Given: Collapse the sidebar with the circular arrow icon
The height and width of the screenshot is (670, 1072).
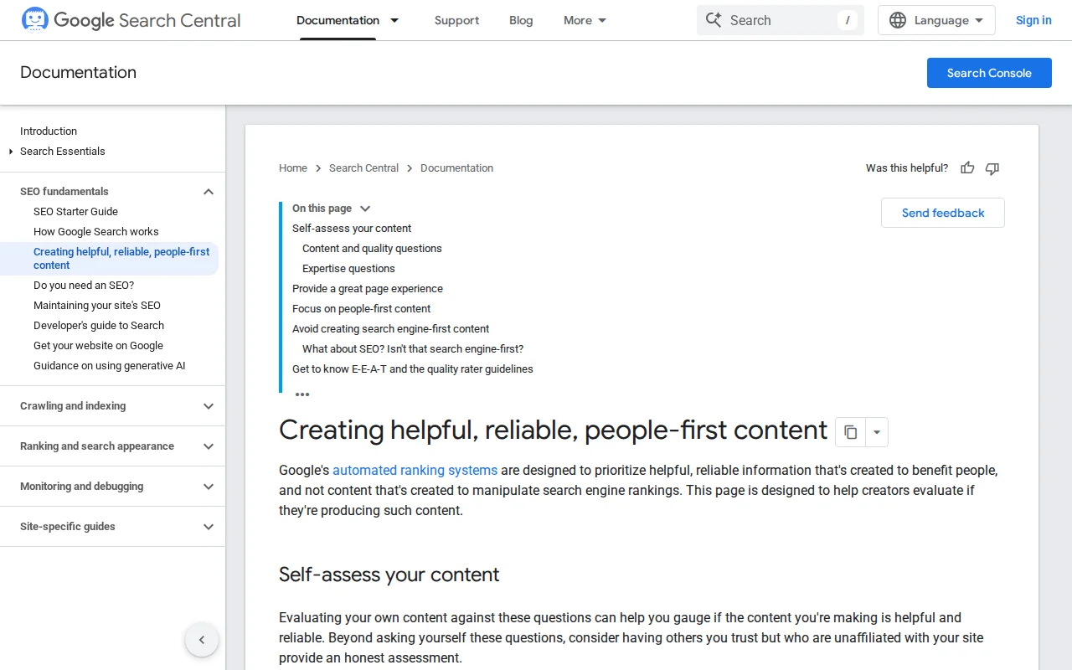Looking at the screenshot, I should pyautogui.click(x=202, y=639).
